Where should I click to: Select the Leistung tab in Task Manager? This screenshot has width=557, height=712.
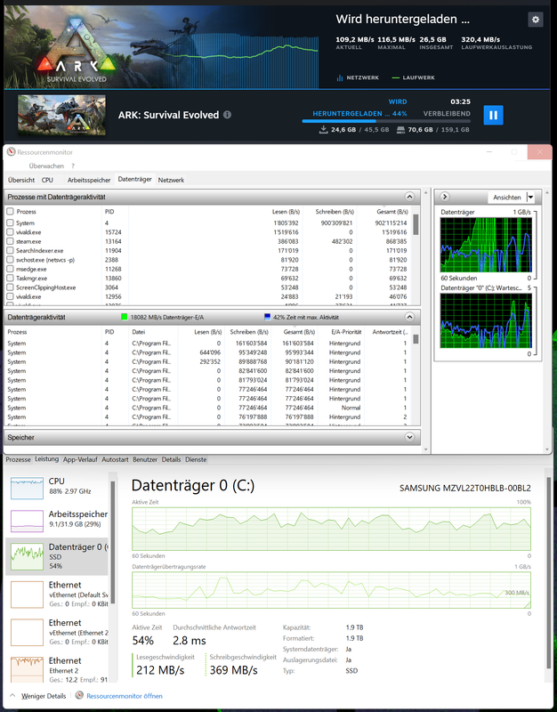(47, 459)
